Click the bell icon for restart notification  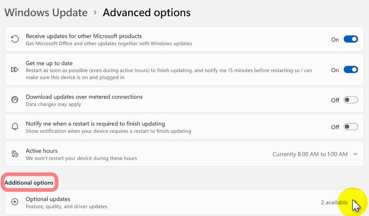(x=15, y=127)
